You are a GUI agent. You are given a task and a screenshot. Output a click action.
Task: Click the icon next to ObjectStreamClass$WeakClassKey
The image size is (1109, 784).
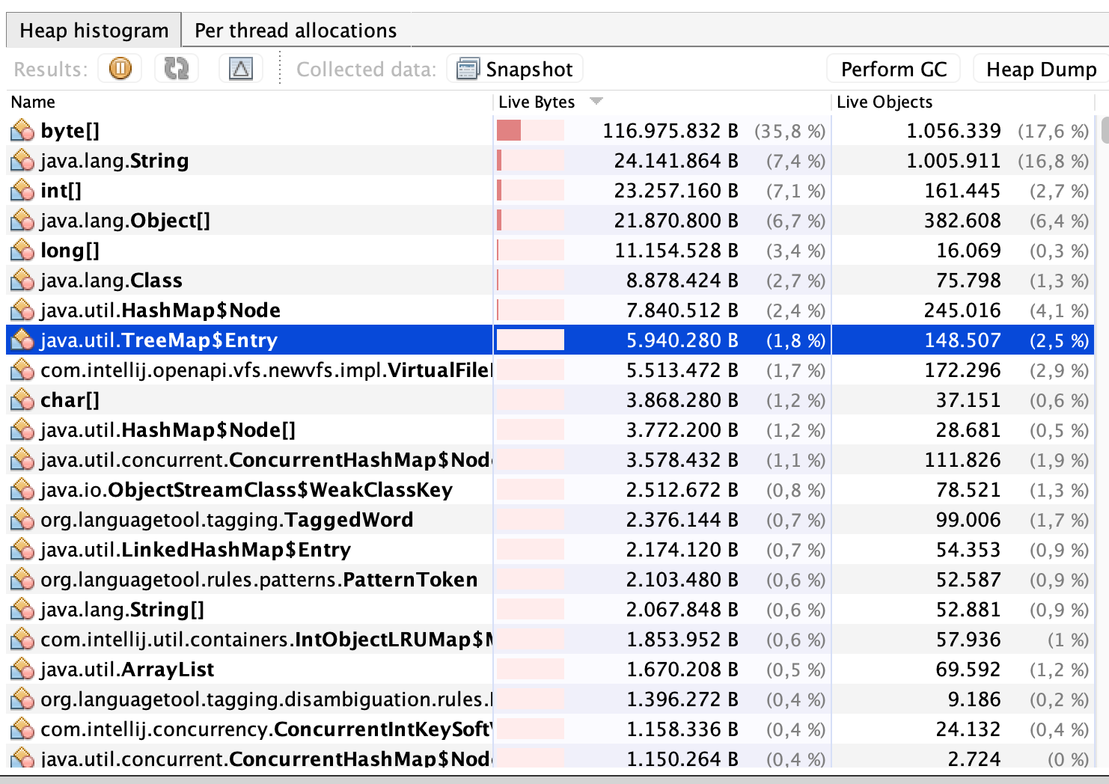pos(22,490)
